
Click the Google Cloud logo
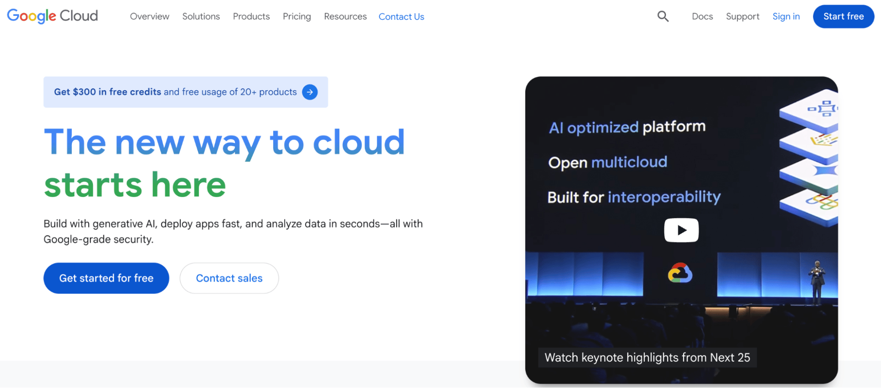[52, 16]
